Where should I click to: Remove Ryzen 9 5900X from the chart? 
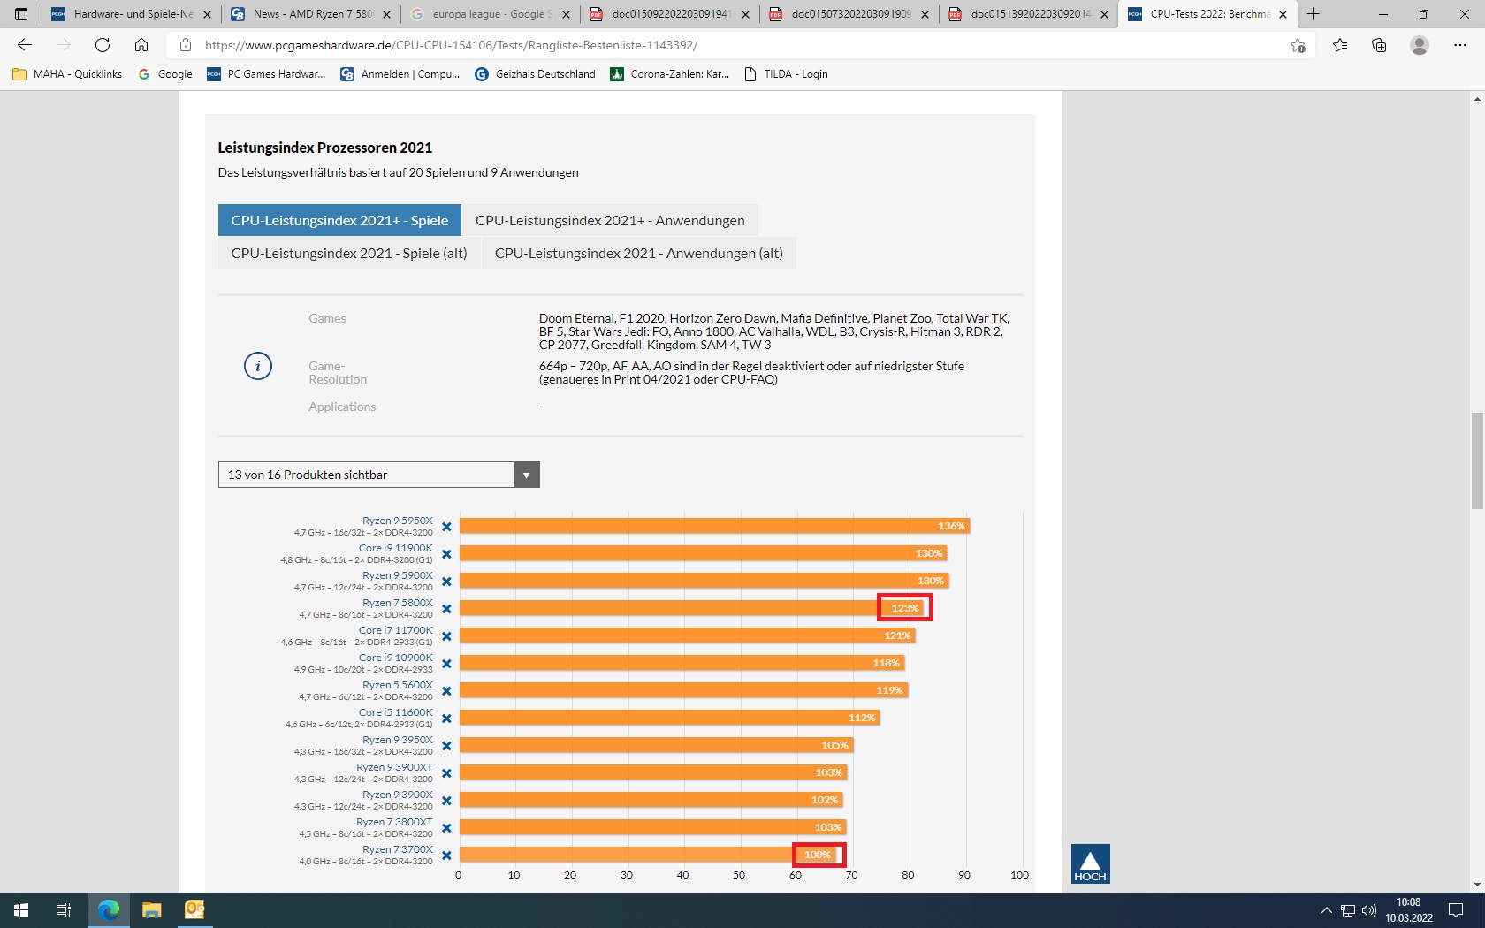446,582
